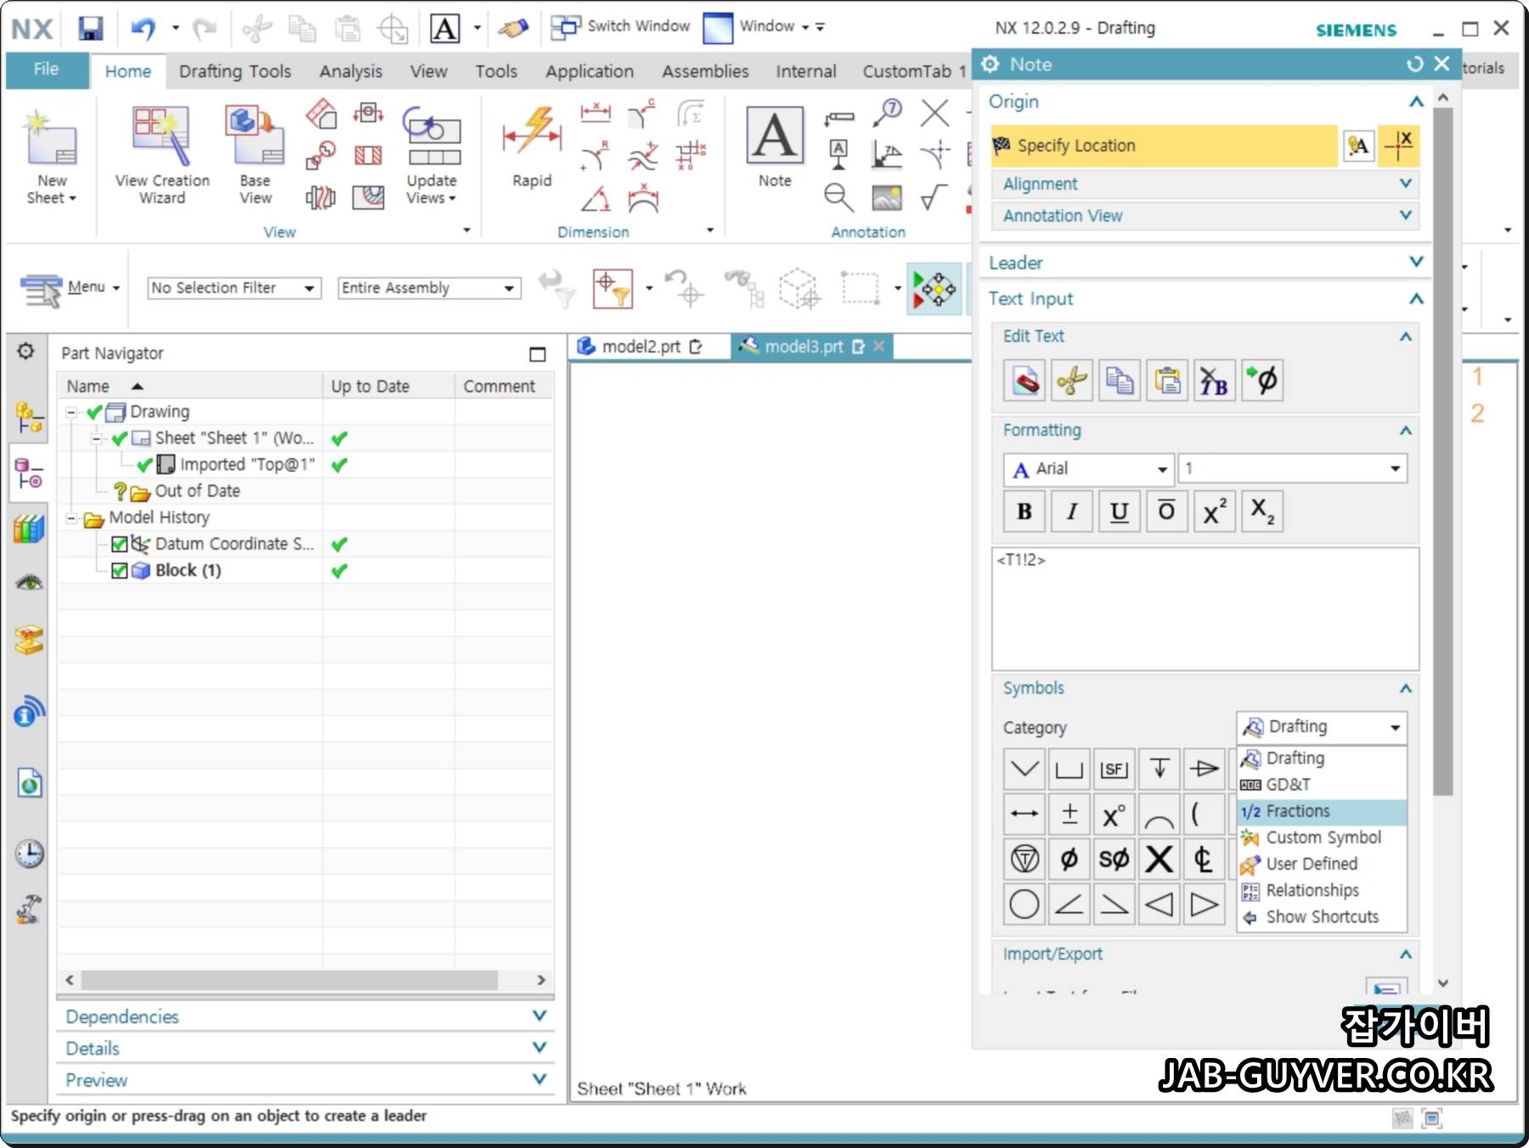This screenshot has width=1529, height=1148.
Task: Click the large Note annotation icon
Action: click(775, 136)
